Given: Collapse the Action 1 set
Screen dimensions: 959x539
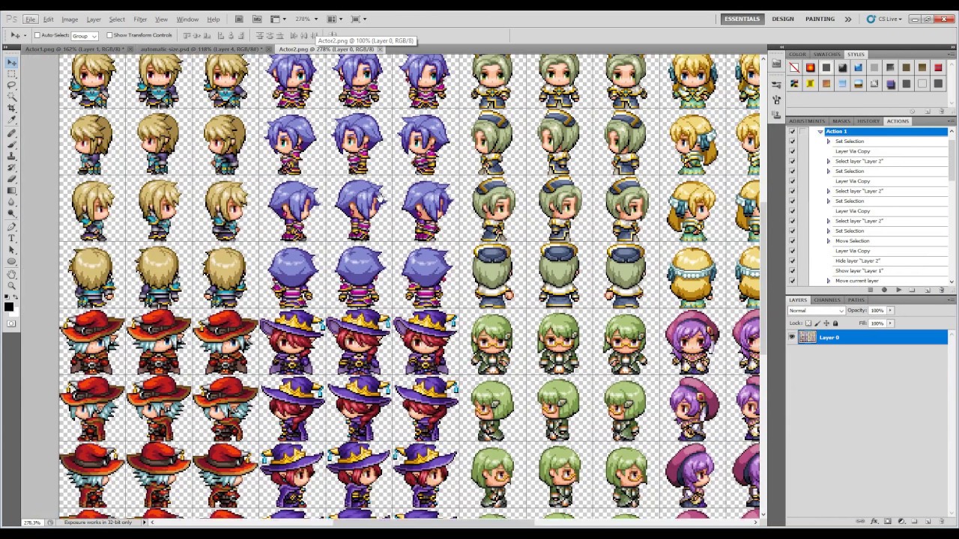Looking at the screenshot, I should (x=820, y=131).
